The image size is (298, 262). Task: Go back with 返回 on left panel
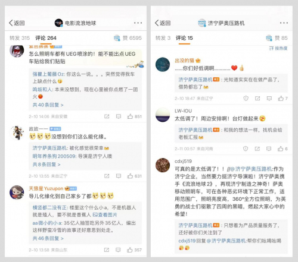pyautogui.click(x=17, y=23)
